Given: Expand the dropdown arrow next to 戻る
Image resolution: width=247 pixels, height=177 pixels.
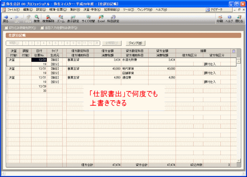Looking at the screenshot, I should [12, 18].
